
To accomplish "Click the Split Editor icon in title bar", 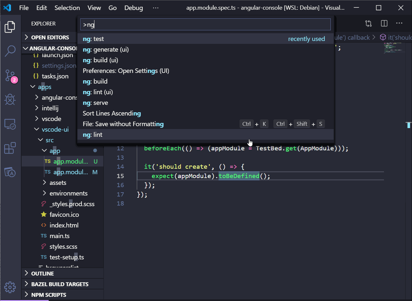I will click(x=384, y=23).
